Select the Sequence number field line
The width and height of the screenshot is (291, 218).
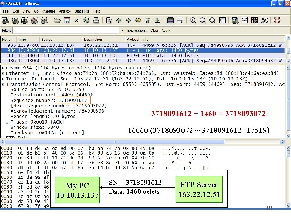pyautogui.click(x=49, y=100)
